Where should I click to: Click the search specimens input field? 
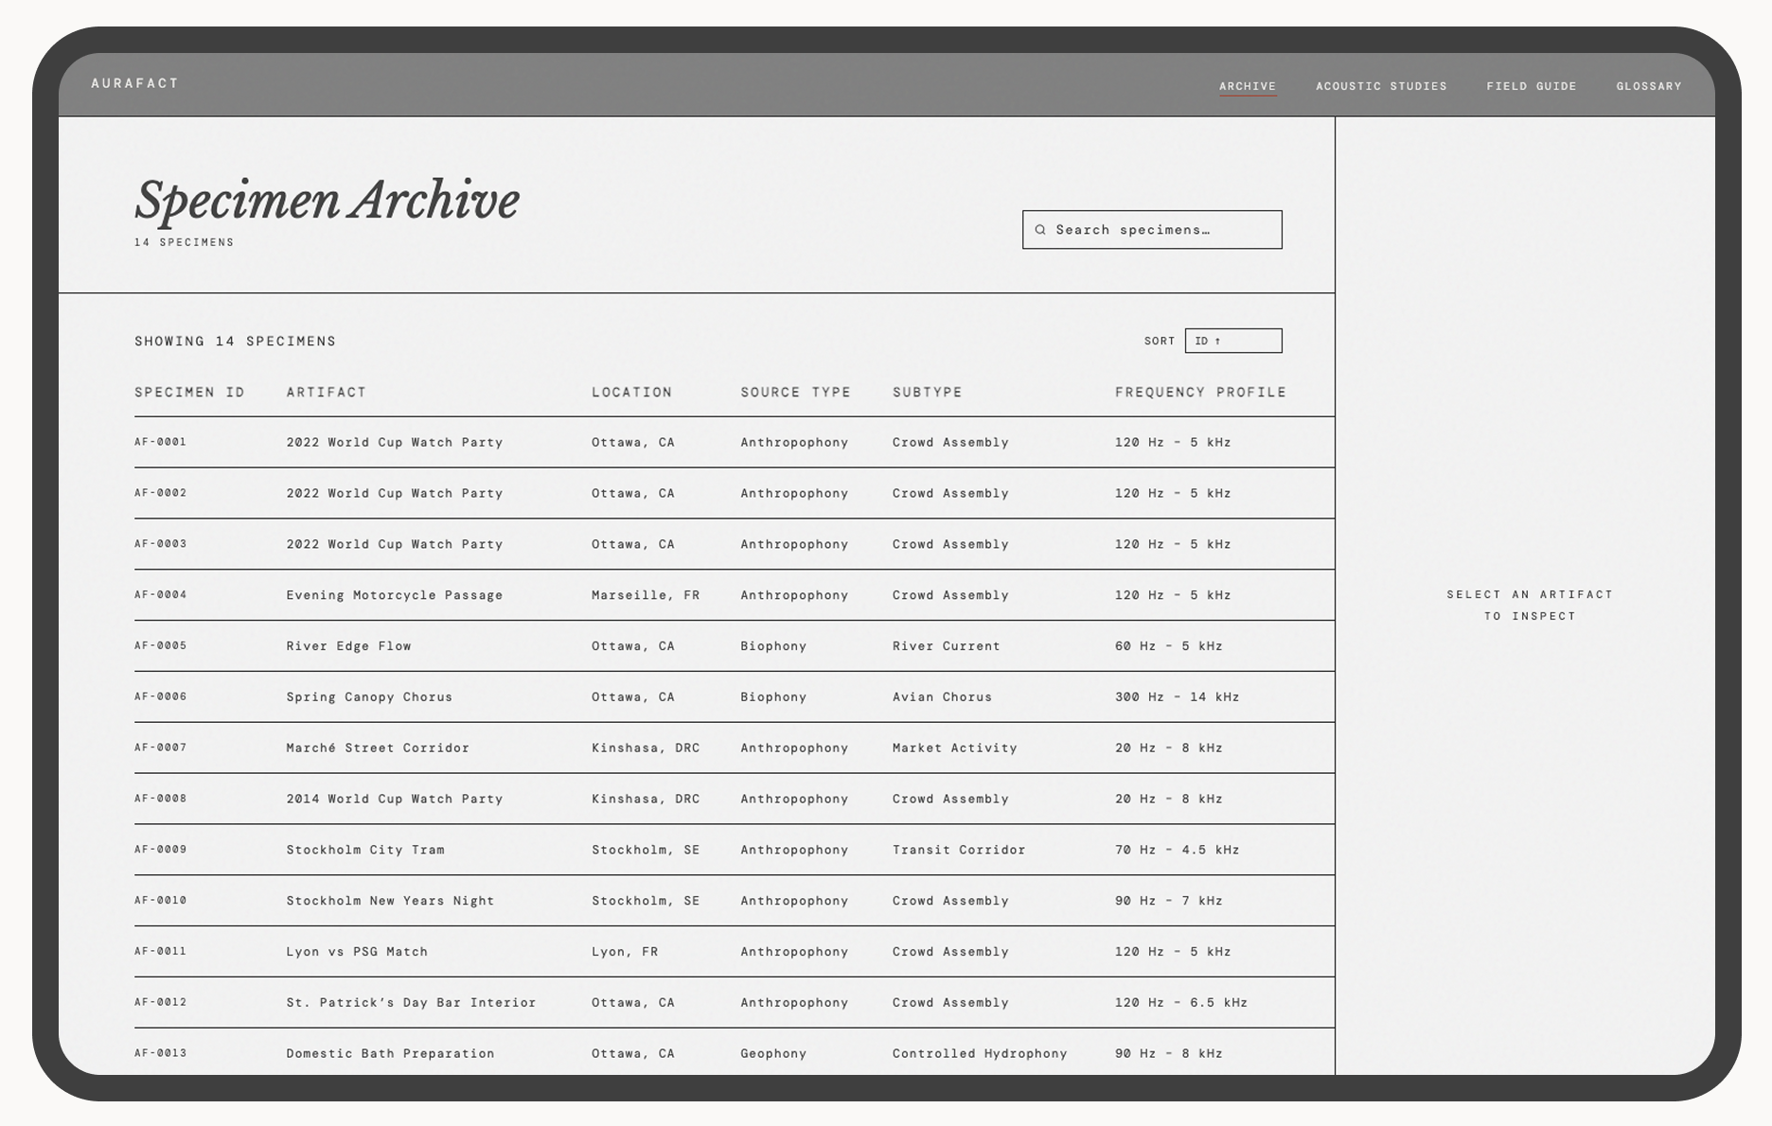point(1153,230)
